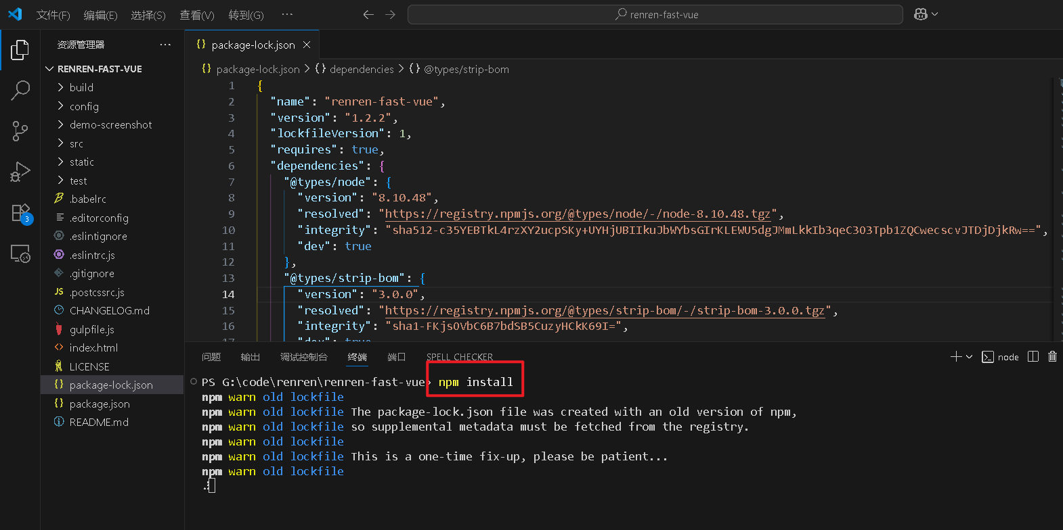Split the terminal panel
The width and height of the screenshot is (1063, 530).
point(1033,356)
